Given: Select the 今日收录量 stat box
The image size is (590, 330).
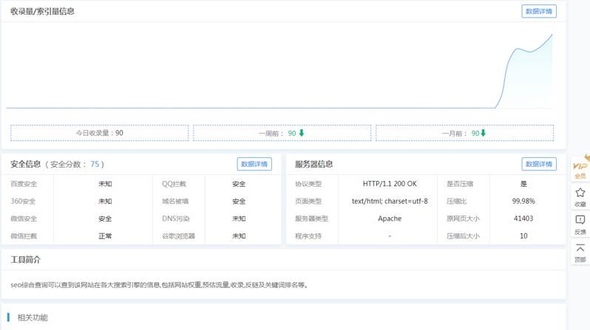Looking at the screenshot, I should 99,133.
